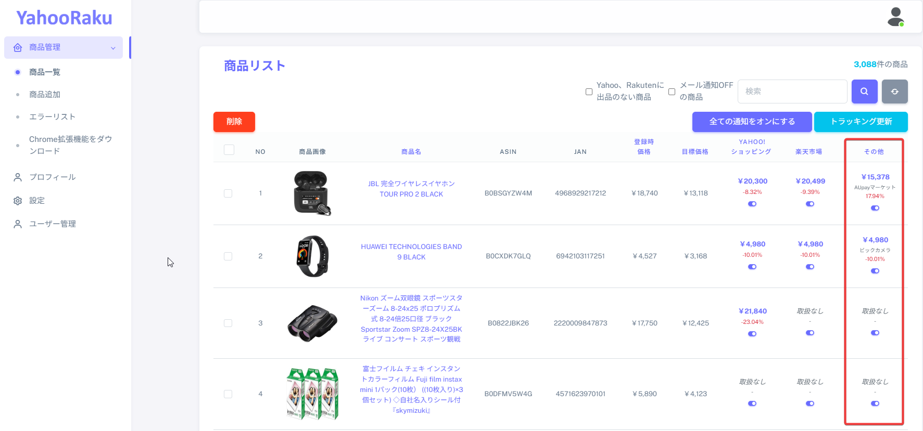Open the user avatar menu
This screenshot has width=923, height=431.
895,17
